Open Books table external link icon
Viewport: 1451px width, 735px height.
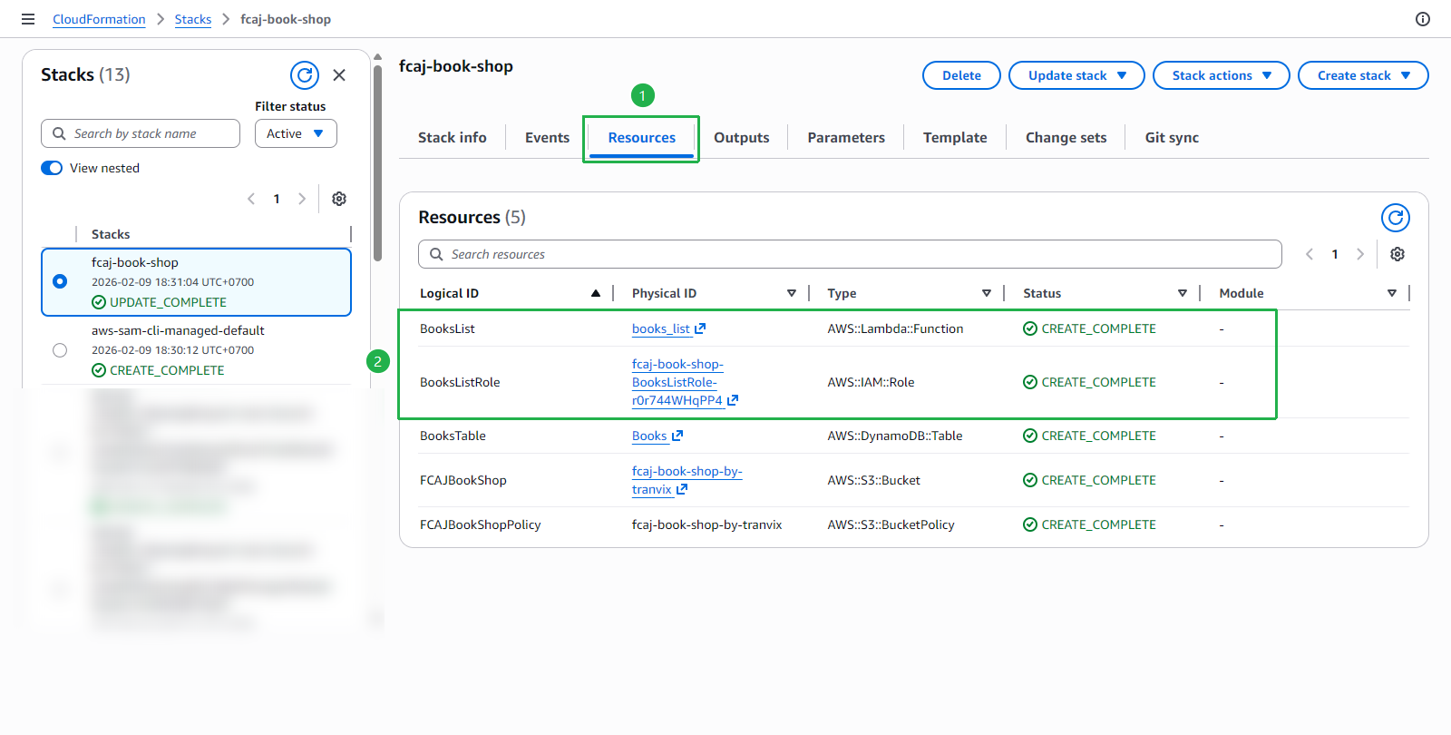click(677, 436)
